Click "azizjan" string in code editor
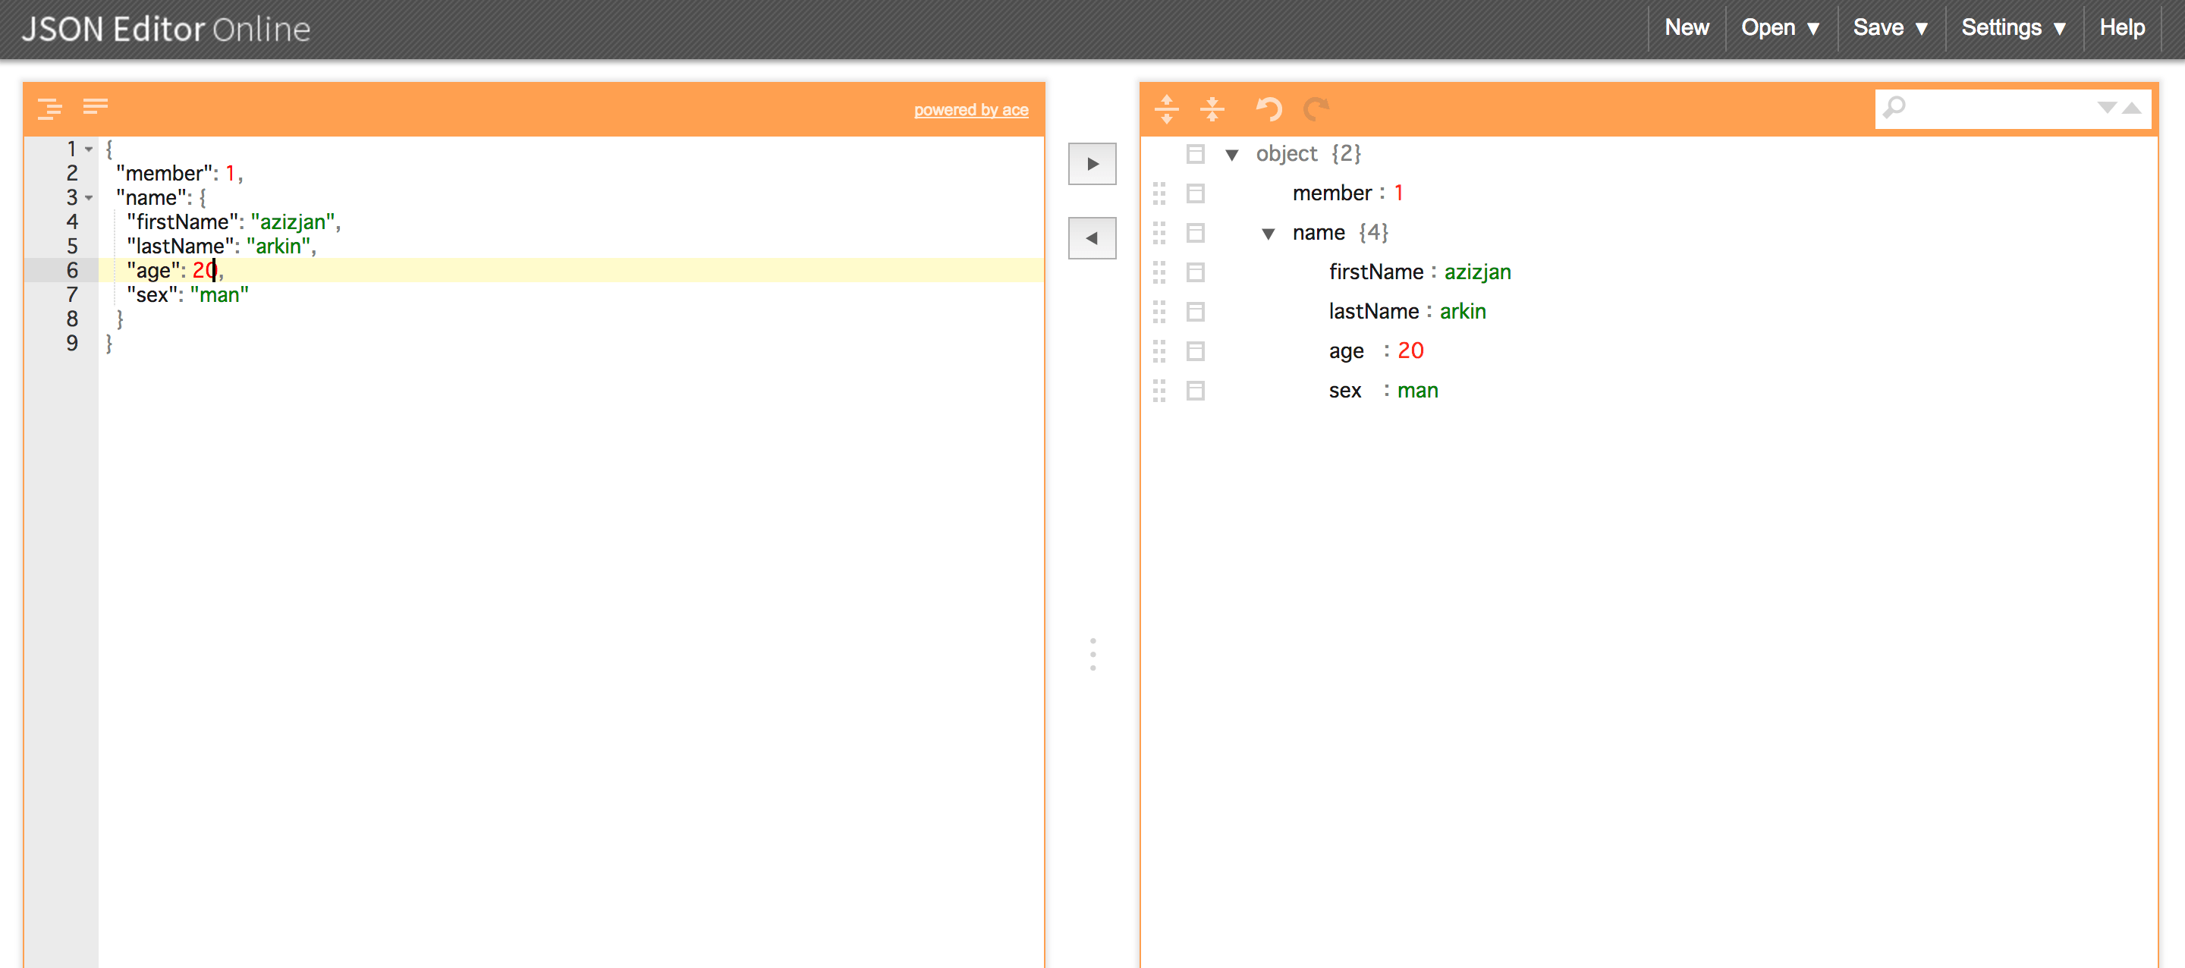The image size is (2185, 968). [x=293, y=222]
